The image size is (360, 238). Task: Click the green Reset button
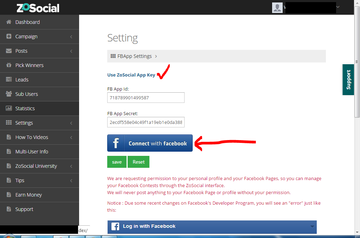coord(139,162)
